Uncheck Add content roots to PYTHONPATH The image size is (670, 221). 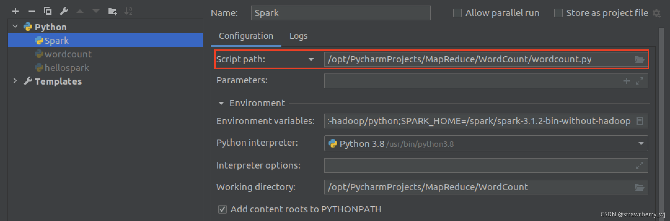pyautogui.click(x=222, y=209)
